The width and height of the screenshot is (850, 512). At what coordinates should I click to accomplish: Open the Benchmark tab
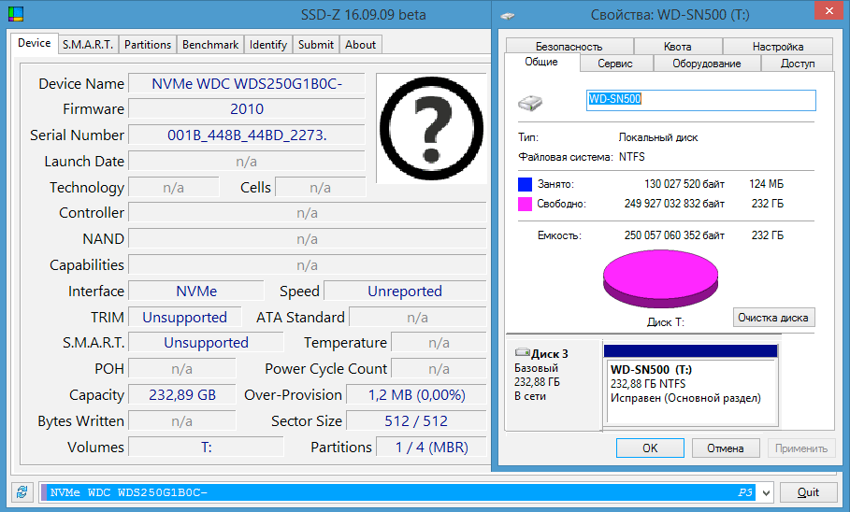[x=210, y=44]
